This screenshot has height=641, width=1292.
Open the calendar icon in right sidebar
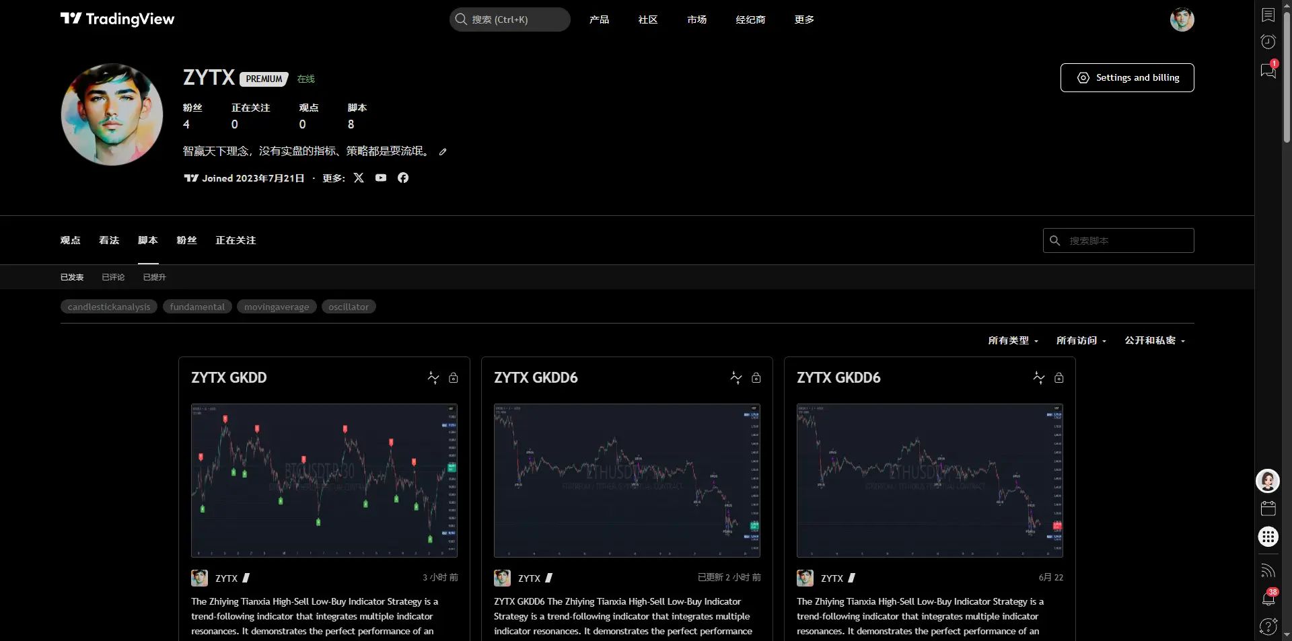[1268, 508]
